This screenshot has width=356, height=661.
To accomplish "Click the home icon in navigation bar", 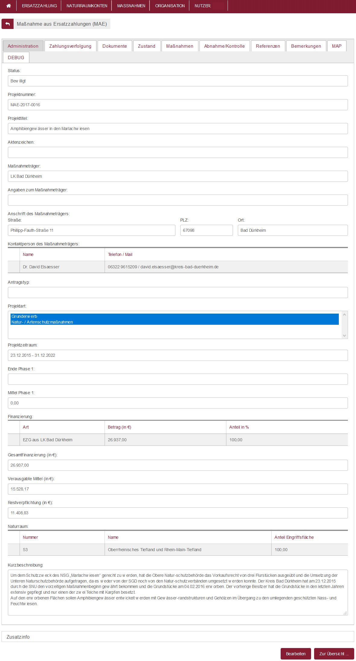I will (8, 6).
